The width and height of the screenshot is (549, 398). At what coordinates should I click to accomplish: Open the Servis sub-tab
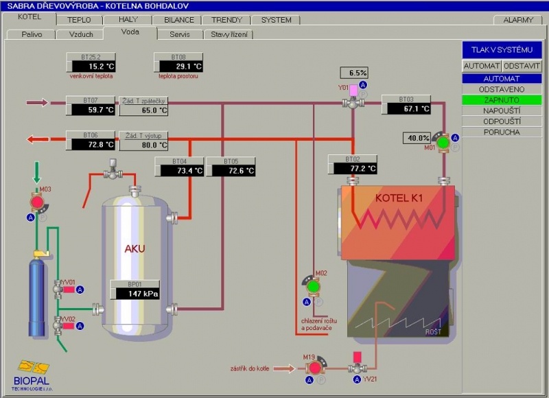coord(180,34)
